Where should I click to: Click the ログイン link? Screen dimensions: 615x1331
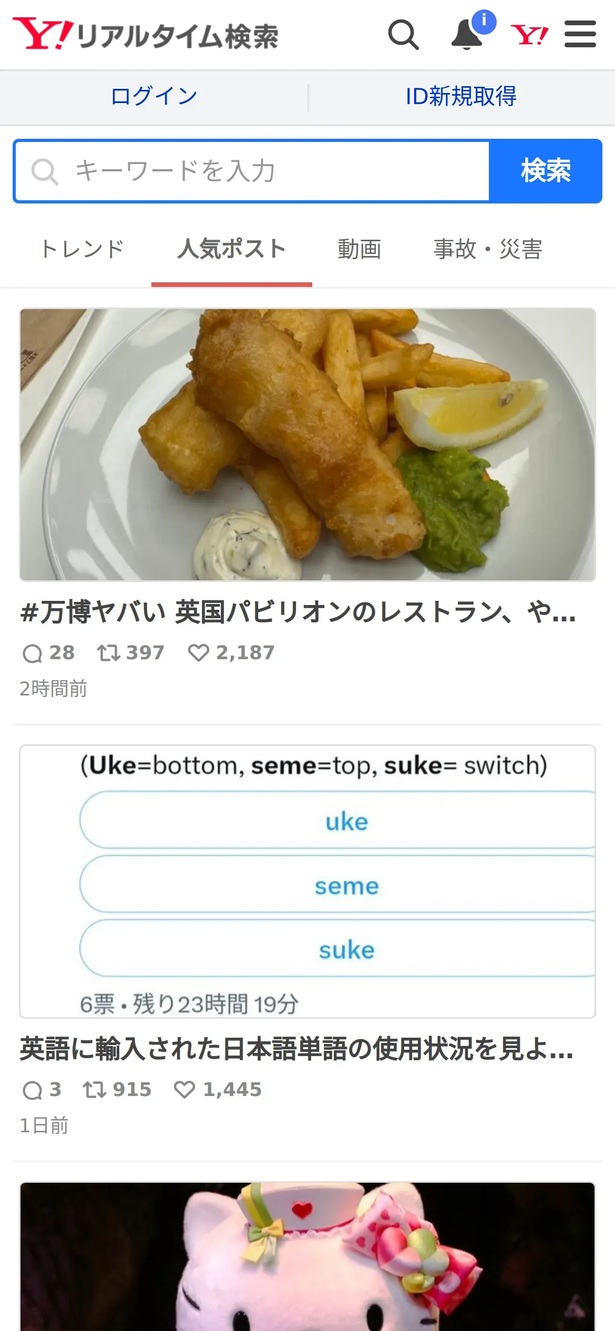pyautogui.click(x=154, y=97)
